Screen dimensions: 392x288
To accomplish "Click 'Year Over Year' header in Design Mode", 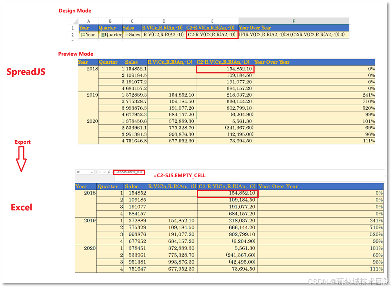I will coord(294,28).
